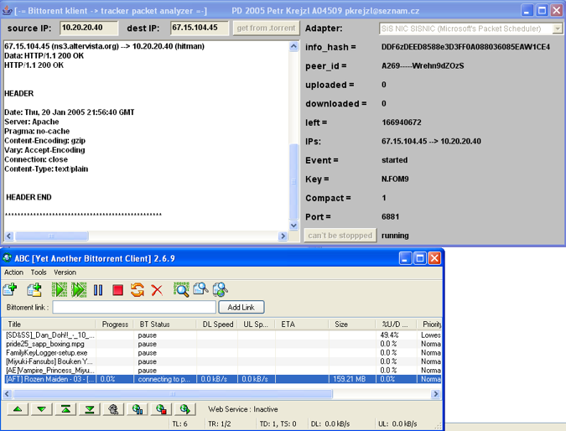This screenshot has height=431, width=566.
Task: Click the Add Torrent File icon
Action: pyautogui.click(x=10, y=289)
